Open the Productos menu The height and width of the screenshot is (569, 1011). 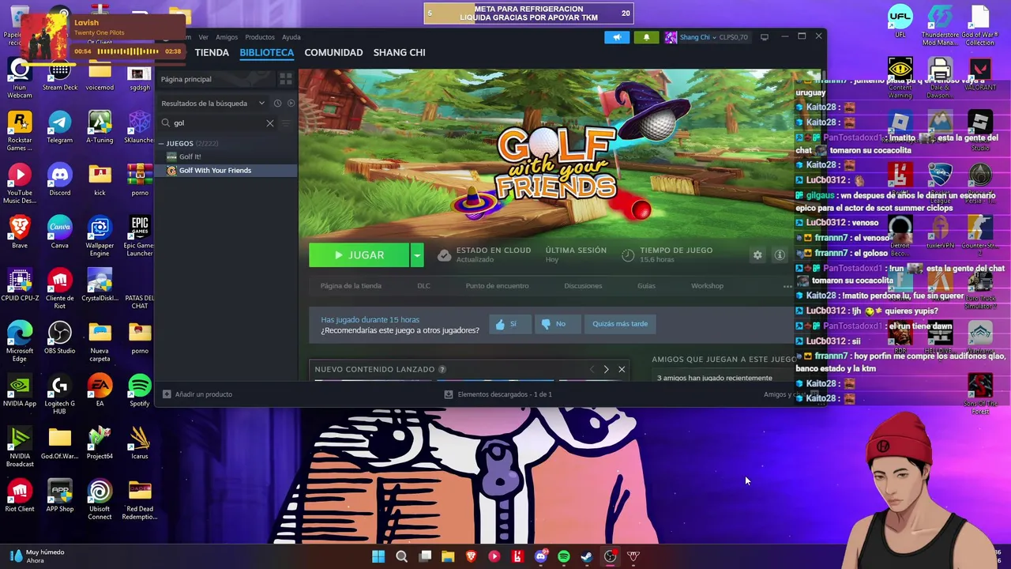(260, 37)
